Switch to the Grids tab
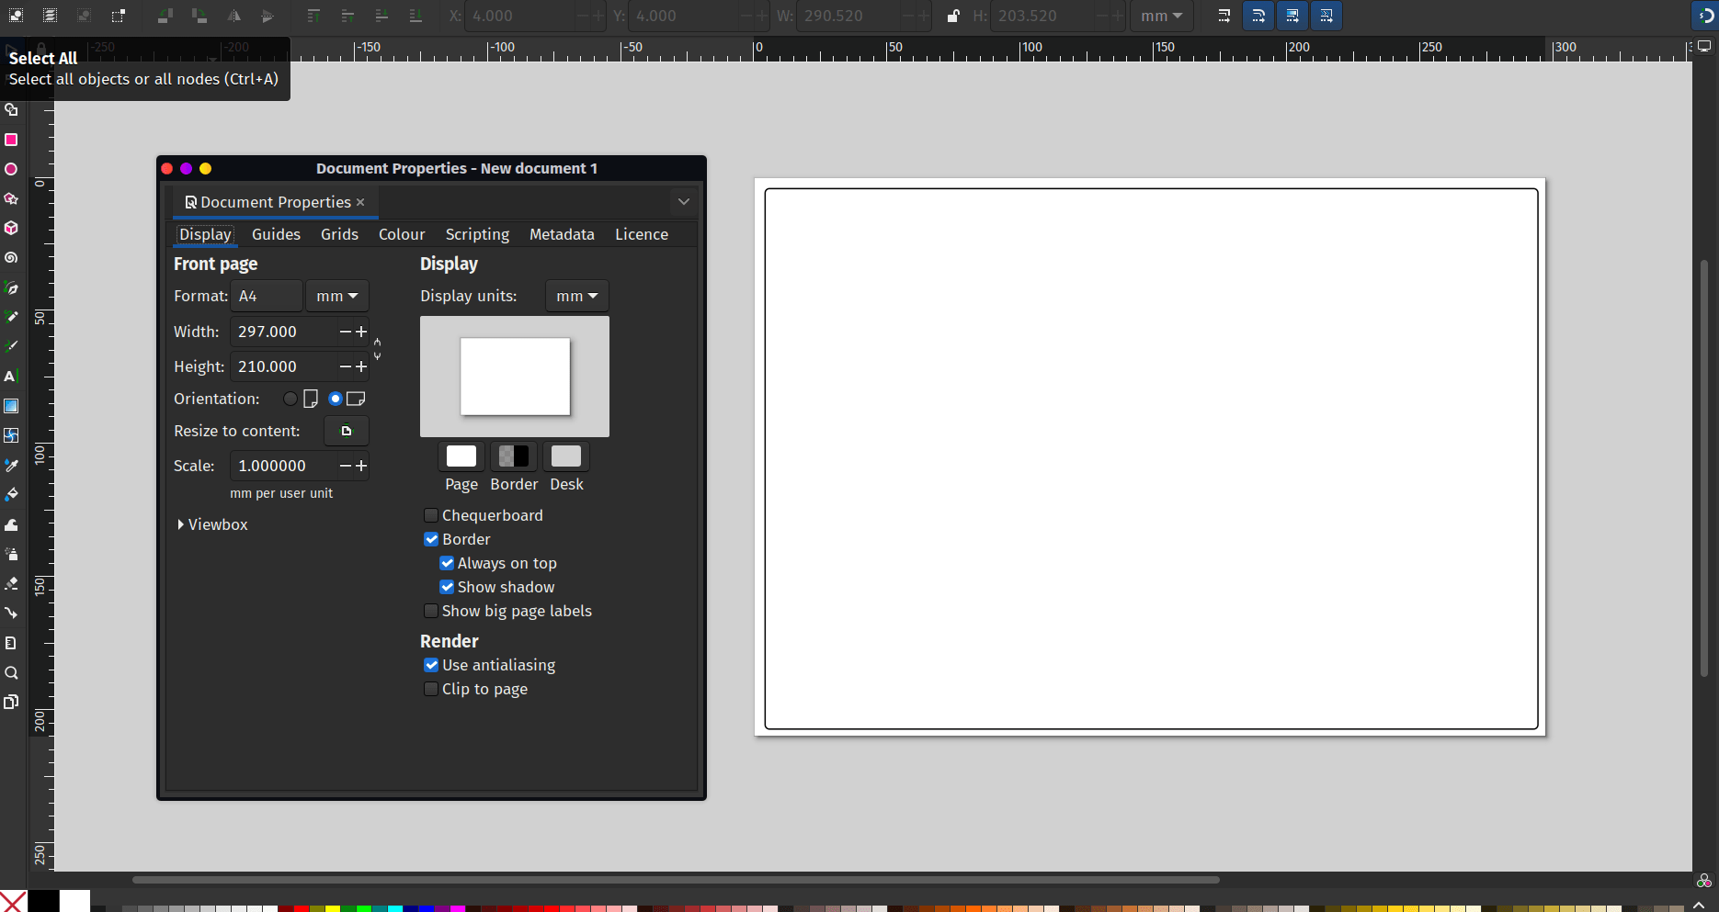This screenshot has height=912, width=1719. (339, 234)
